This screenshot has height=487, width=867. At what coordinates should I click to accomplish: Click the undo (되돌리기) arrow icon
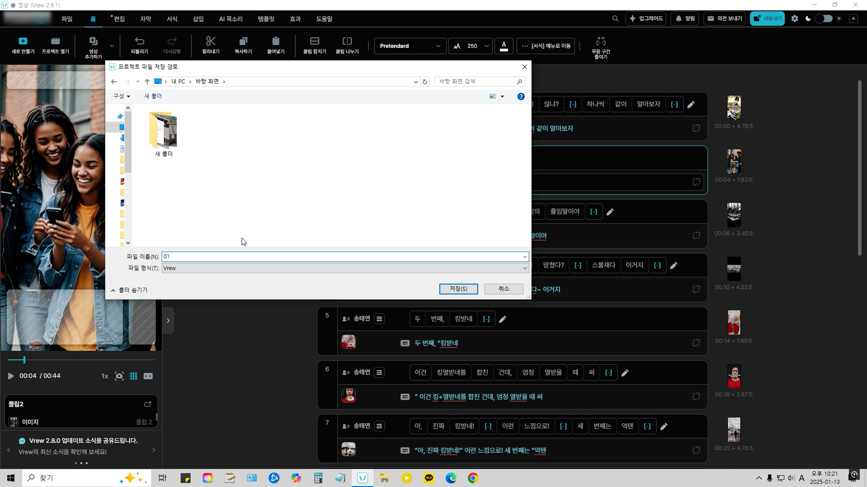pos(140,41)
